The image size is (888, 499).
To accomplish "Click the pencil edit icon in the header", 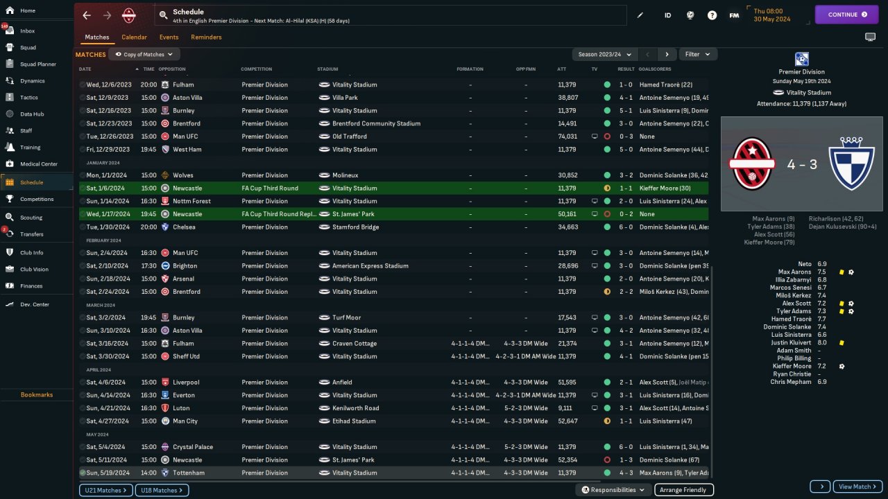I will (x=640, y=15).
